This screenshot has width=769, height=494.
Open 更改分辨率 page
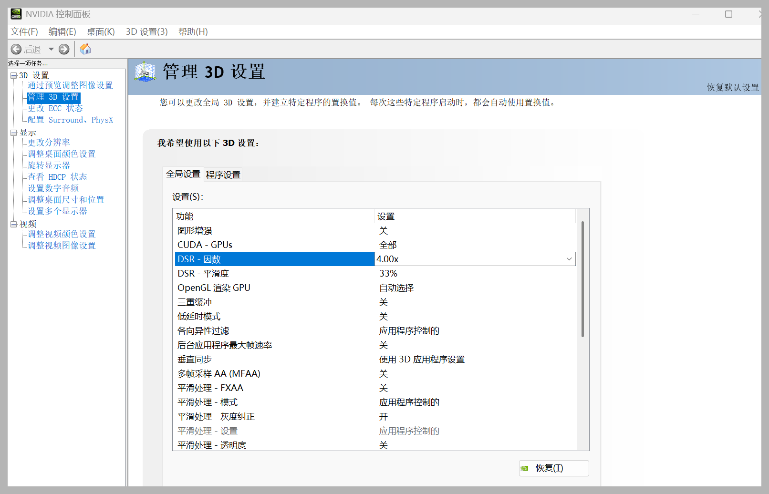point(49,143)
